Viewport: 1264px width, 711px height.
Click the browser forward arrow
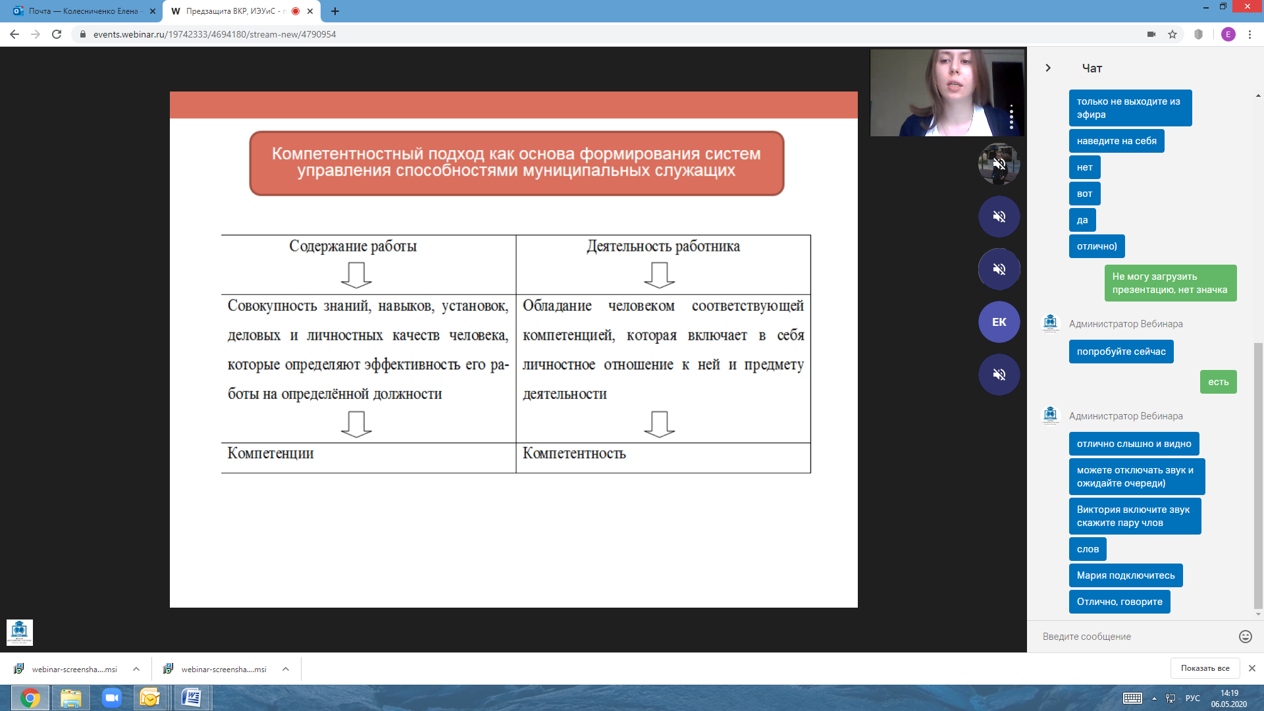[x=36, y=34]
